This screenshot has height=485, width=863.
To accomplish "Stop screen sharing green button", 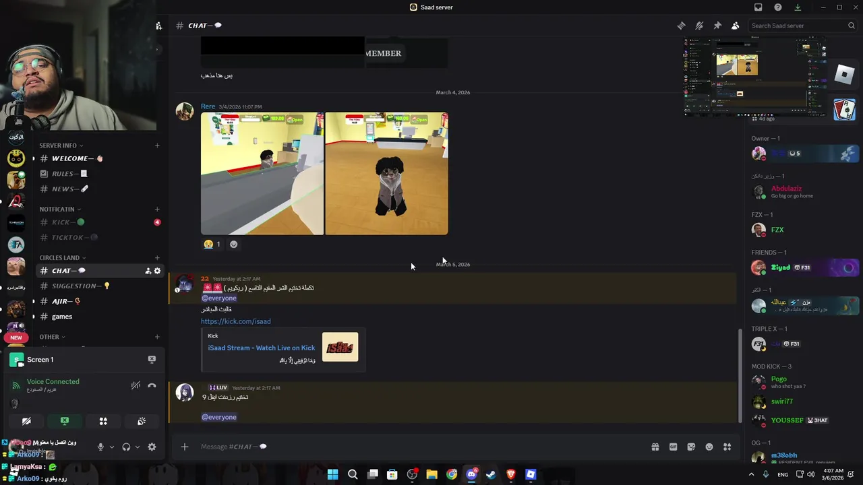I will pyautogui.click(x=65, y=421).
